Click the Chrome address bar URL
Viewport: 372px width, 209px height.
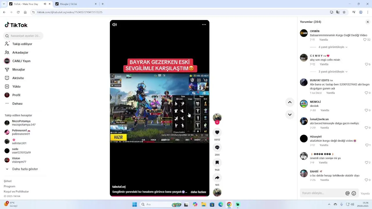pyautogui.click(x=70, y=12)
